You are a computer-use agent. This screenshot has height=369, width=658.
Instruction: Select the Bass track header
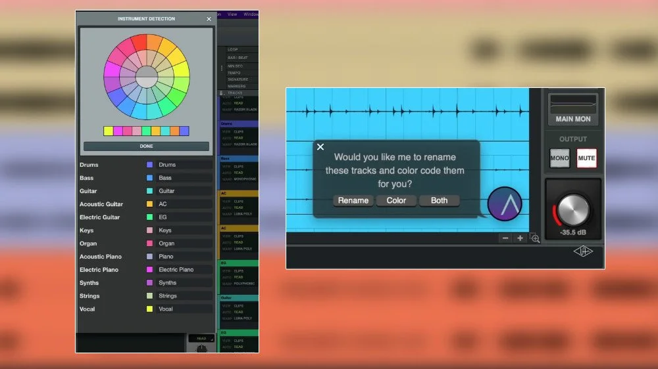point(240,159)
